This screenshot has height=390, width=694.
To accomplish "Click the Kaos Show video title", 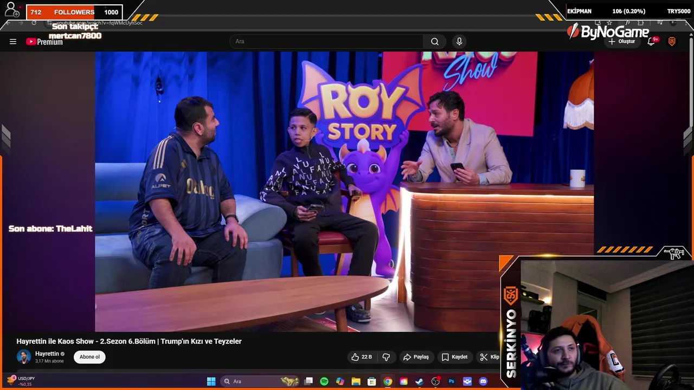I will (x=129, y=341).
